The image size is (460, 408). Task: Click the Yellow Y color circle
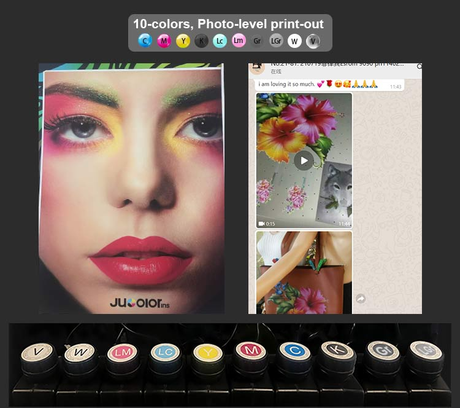tap(183, 41)
